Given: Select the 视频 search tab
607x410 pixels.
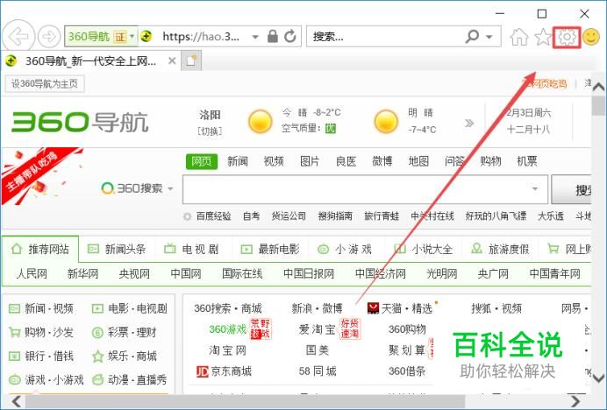Looking at the screenshot, I should tap(274, 161).
